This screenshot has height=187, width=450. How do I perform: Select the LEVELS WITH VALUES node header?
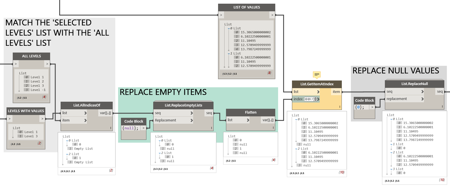[26, 111]
